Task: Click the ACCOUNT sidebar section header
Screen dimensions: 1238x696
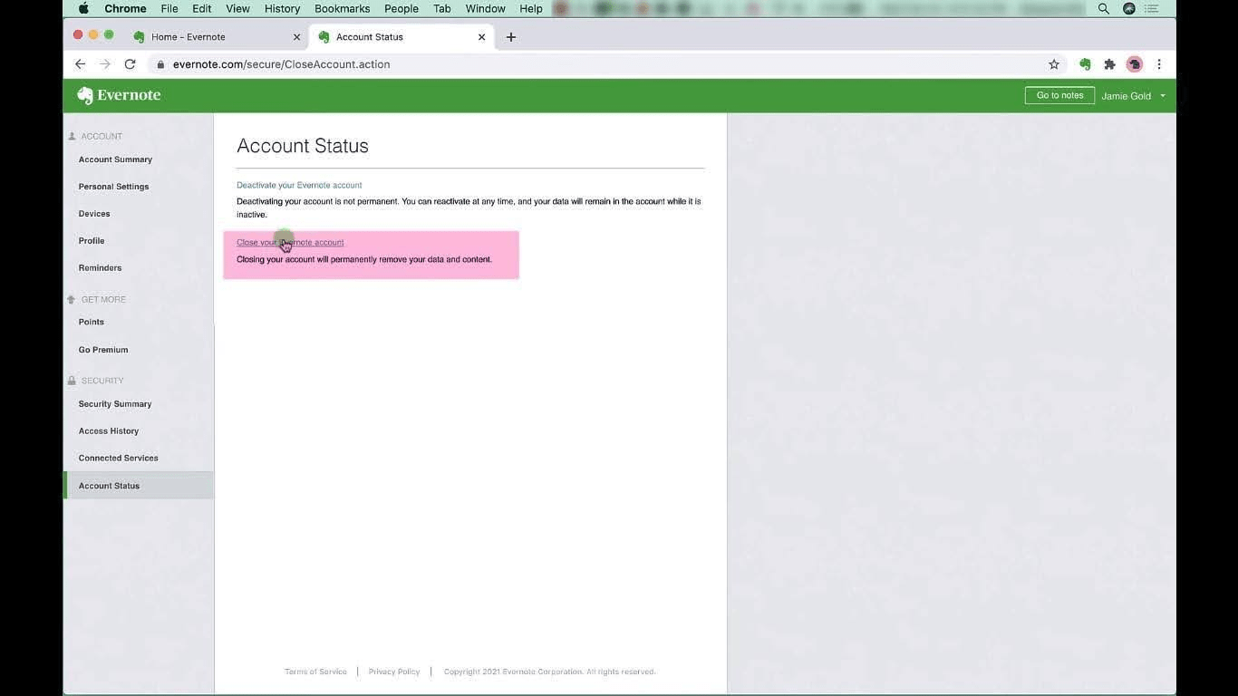Action: (x=102, y=136)
